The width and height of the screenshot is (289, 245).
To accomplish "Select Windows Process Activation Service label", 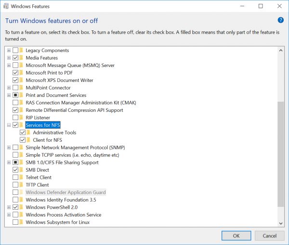I will pos(64,215).
